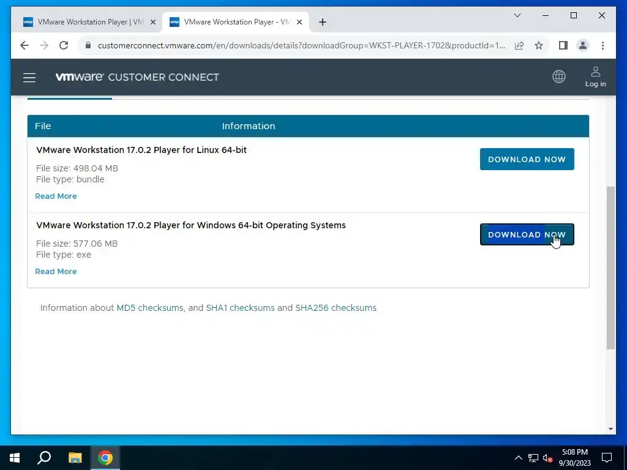Open Read More under Linux 64-bit

pyautogui.click(x=56, y=196)
